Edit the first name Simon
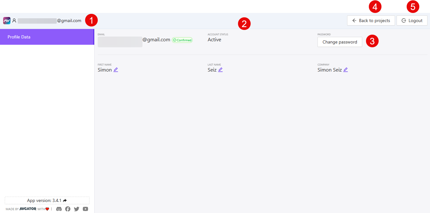Screen dimensions: 430x213 115,69
